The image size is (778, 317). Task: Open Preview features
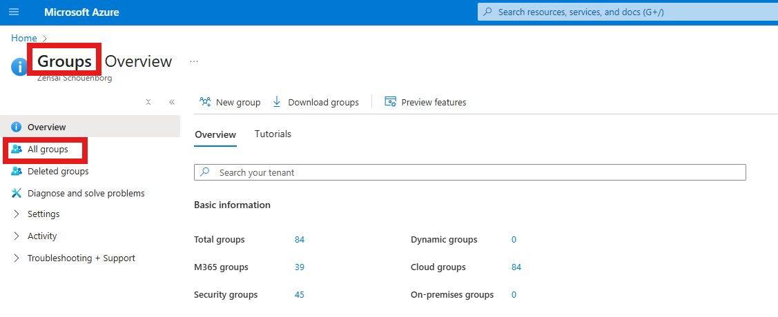point(426,103)
